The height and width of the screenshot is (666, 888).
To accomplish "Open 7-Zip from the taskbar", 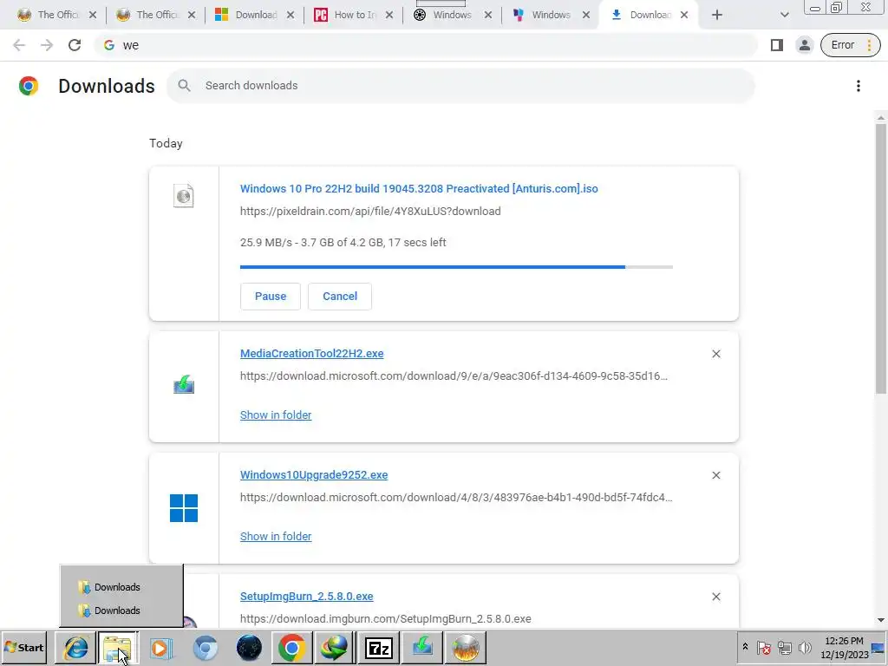I will (379, 647).
